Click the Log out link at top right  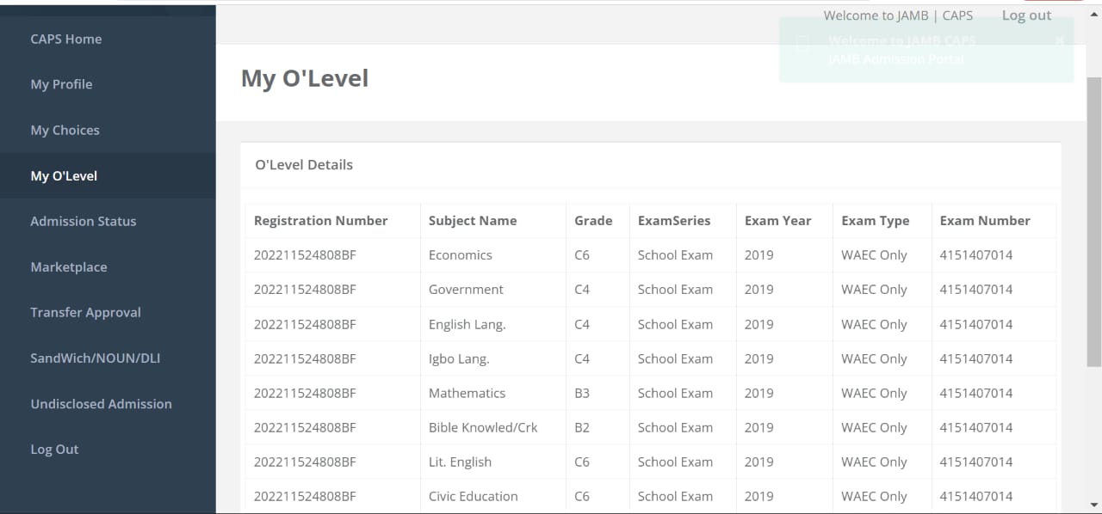pos(1025,15)
